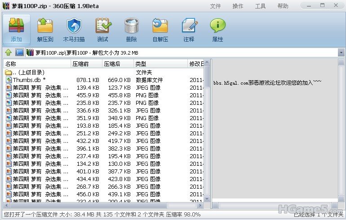Sort by the 压缩前 column header
Image resolution: width=346 pixels, height=220 pixels.
click(x=86, y=64)
